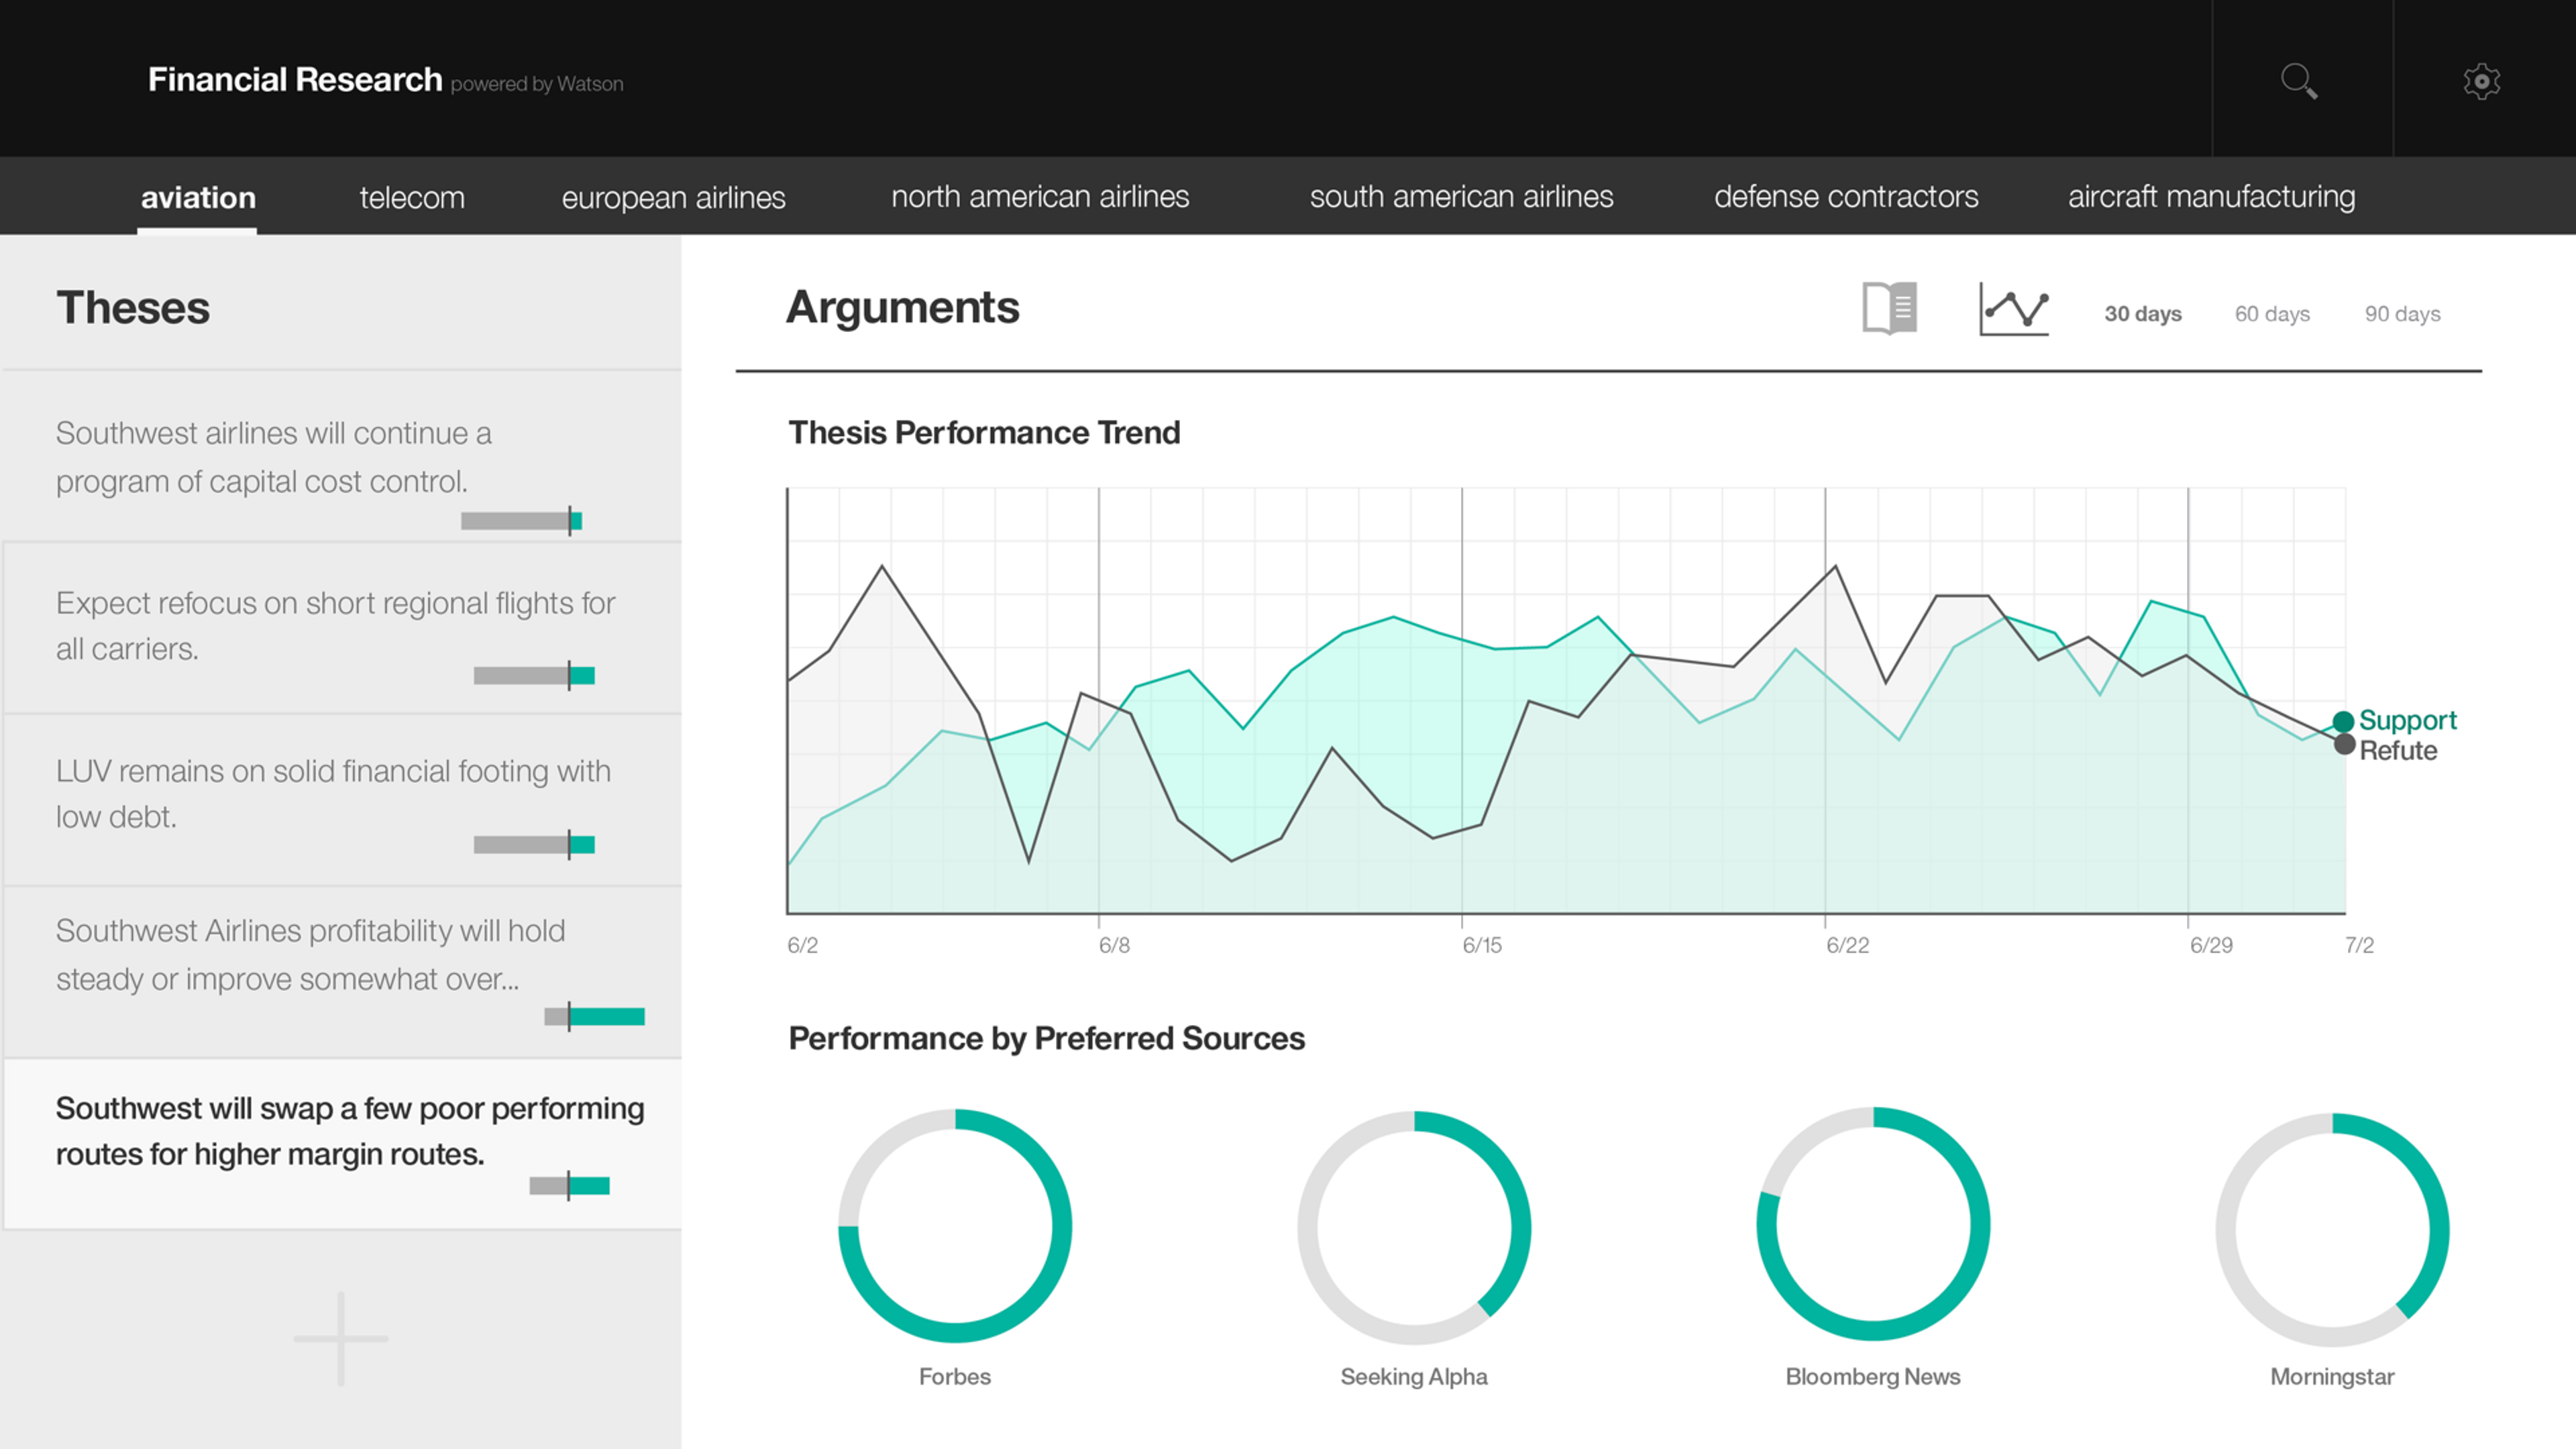Click the Theses panel heading
The image size is (2576, 1449).
pos(133,308)
